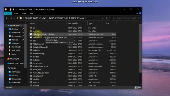Select the BRPv3.6 disc image icon
Screen dimensions: 170x96
(31, 50)
